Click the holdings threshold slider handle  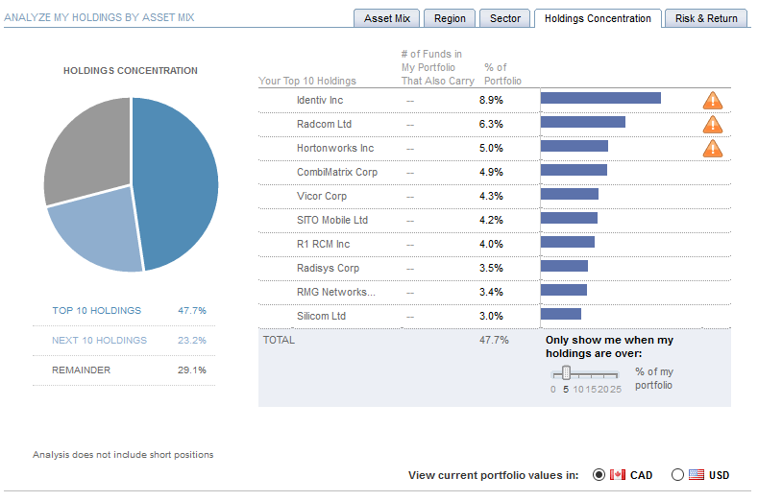click(567, 372)
